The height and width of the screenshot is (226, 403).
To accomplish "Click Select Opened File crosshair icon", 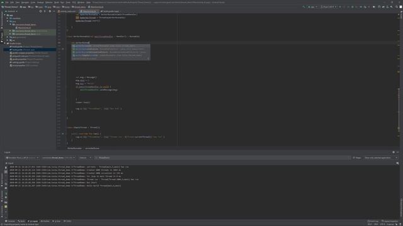I will click(x=40, y=11).
